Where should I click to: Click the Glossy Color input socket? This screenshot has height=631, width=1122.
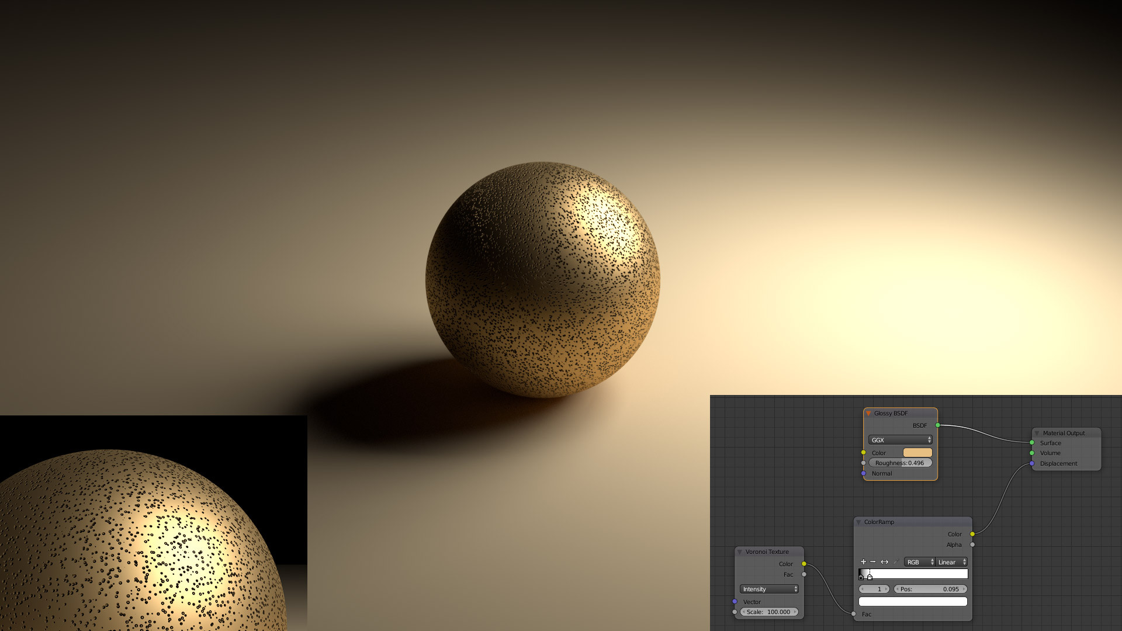[864, 453]
